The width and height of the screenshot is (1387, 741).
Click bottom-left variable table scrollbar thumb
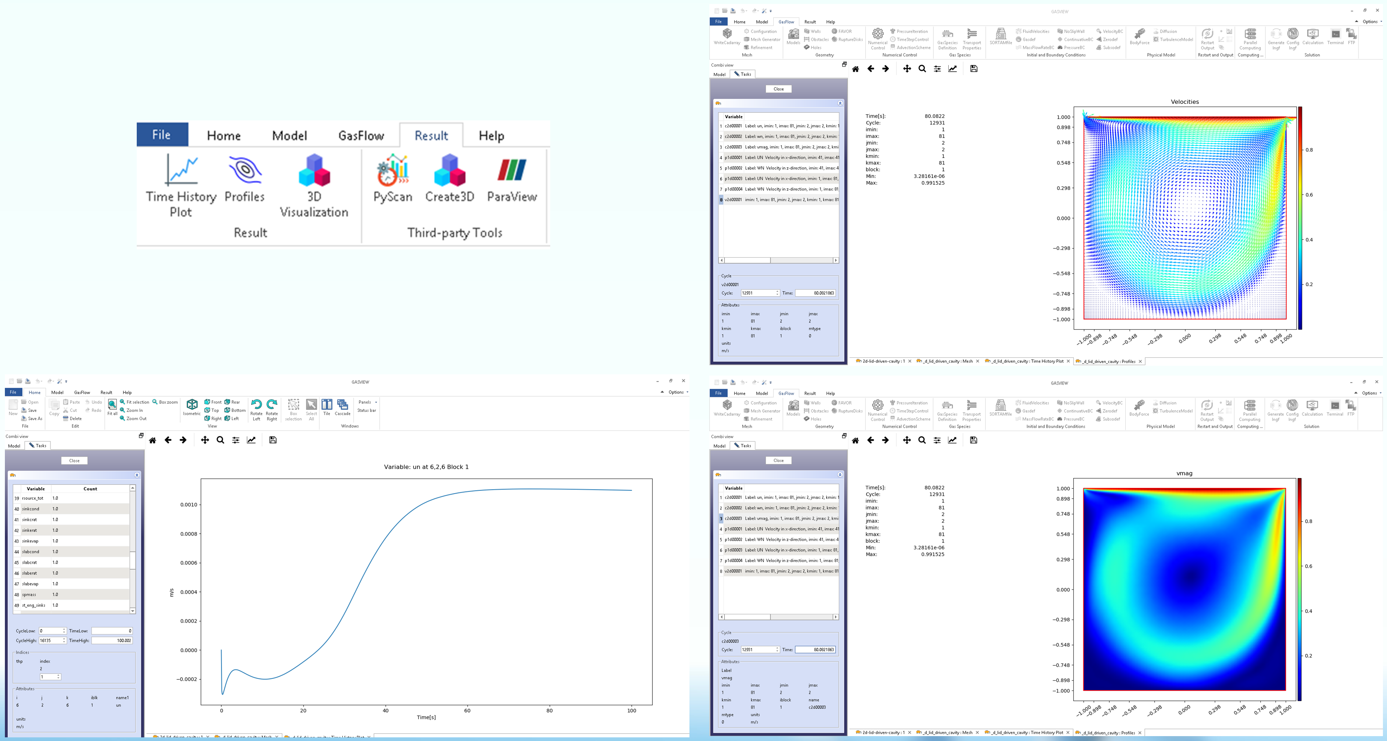pyautogui.click(x=132, y=560)
